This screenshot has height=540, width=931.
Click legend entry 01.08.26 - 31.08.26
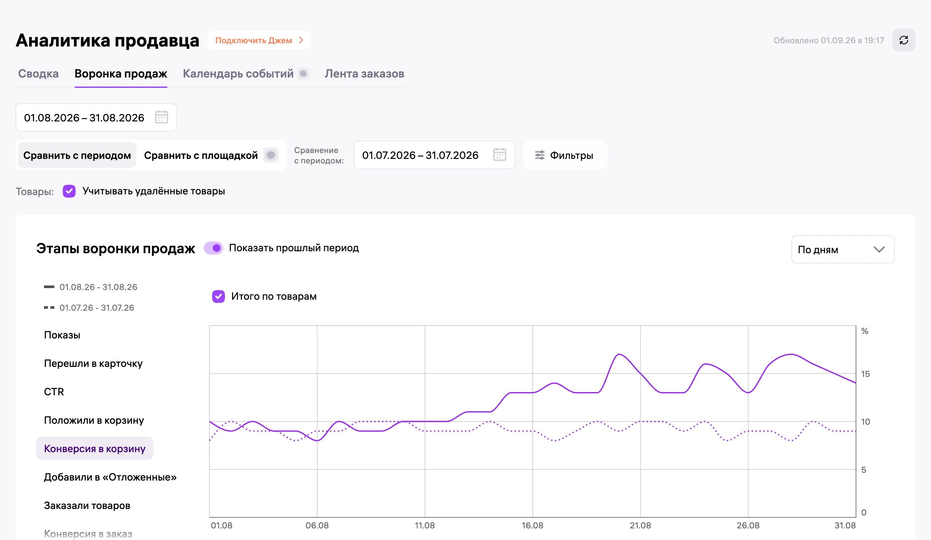(x=91, y=287)
